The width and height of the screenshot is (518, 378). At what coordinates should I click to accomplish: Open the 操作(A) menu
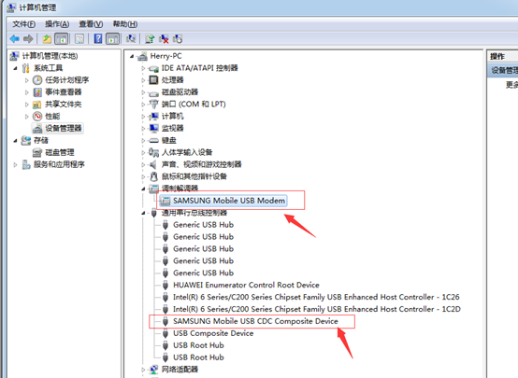tap(57, 24)
